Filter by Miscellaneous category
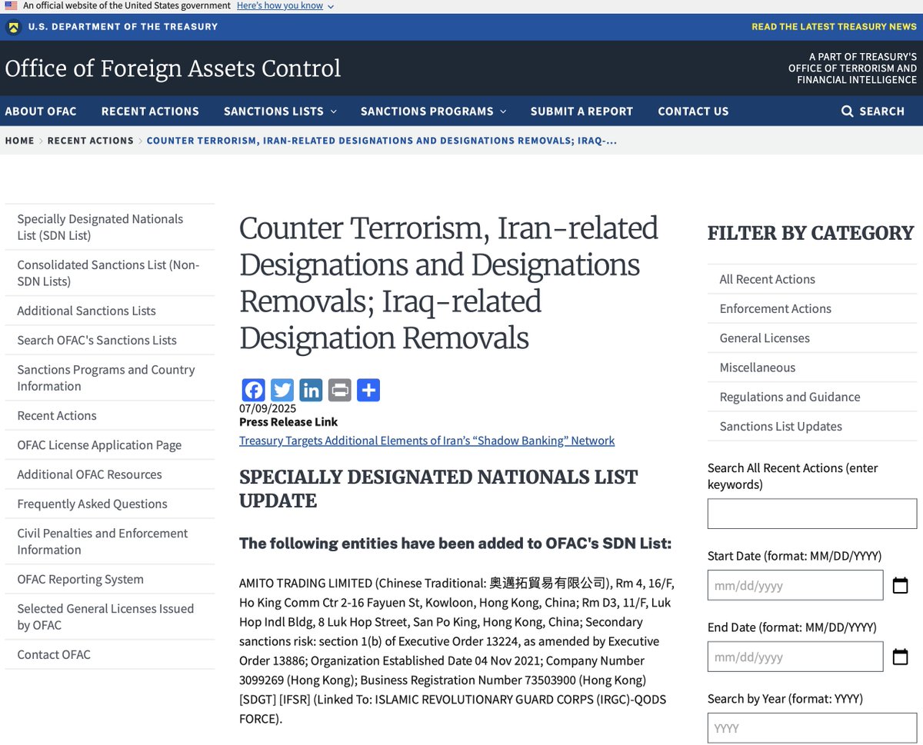Screen dimensions: 923x745 click(811, 368)
